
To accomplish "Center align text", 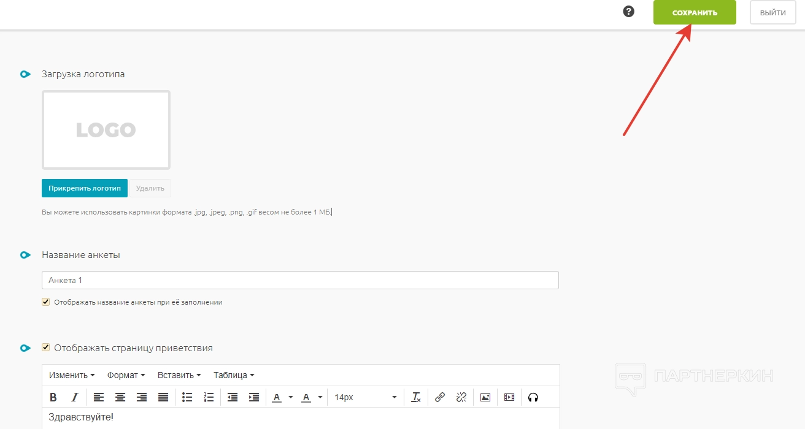I will coord(120,397).
